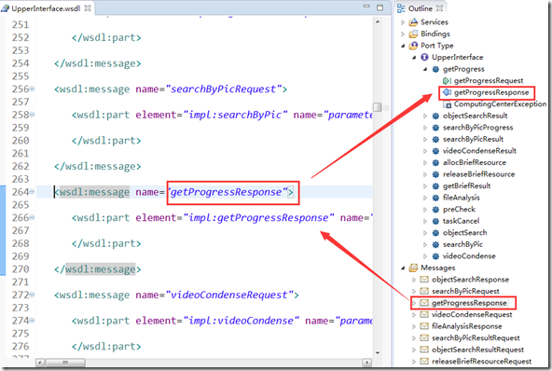Image resolution: width=552 pixels, height=371 pixels.
Task: Click the getProgress gear icon
Action: 435,69
